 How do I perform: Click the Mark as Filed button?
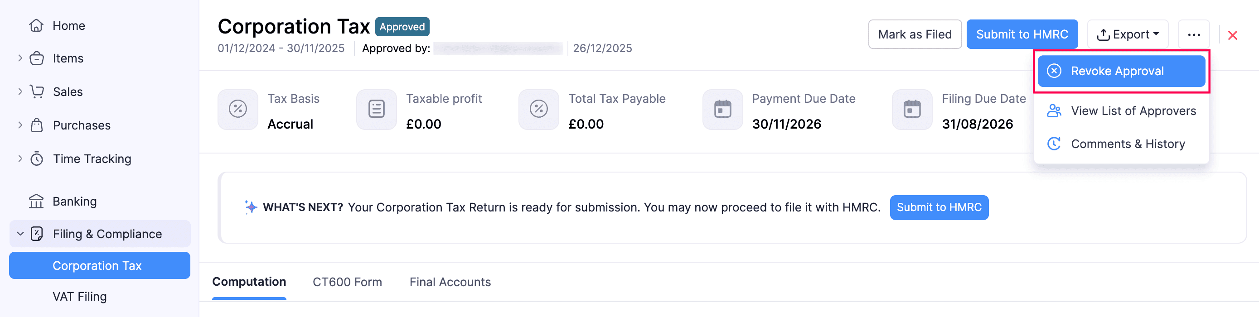click(915, 35)
